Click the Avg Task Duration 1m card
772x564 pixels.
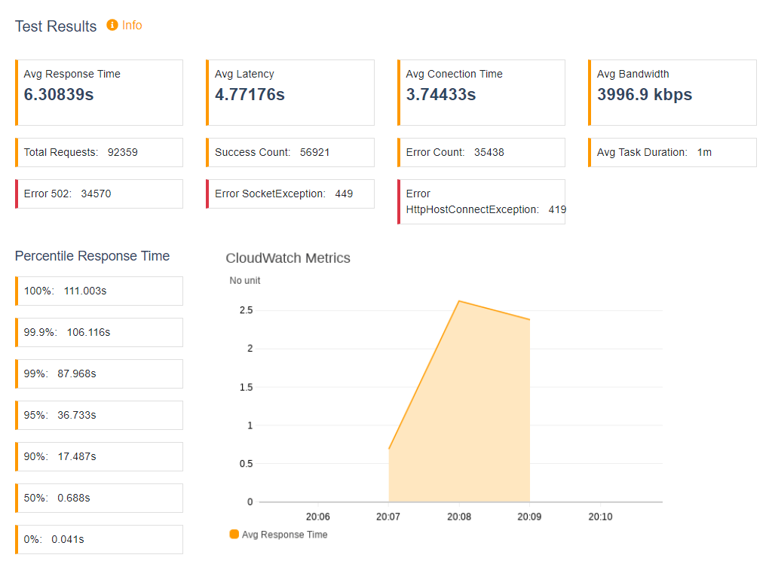672,152
